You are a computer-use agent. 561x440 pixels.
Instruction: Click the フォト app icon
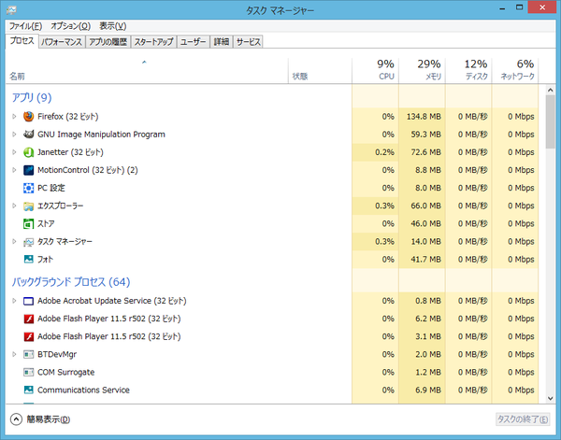[x=28, y=259]
